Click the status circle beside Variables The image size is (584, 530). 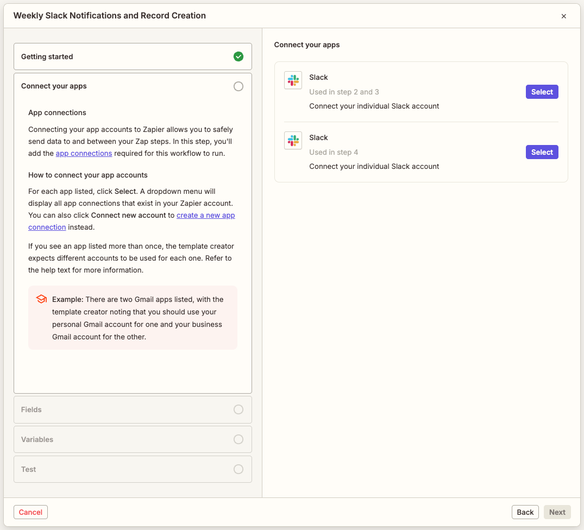[238, 439]
